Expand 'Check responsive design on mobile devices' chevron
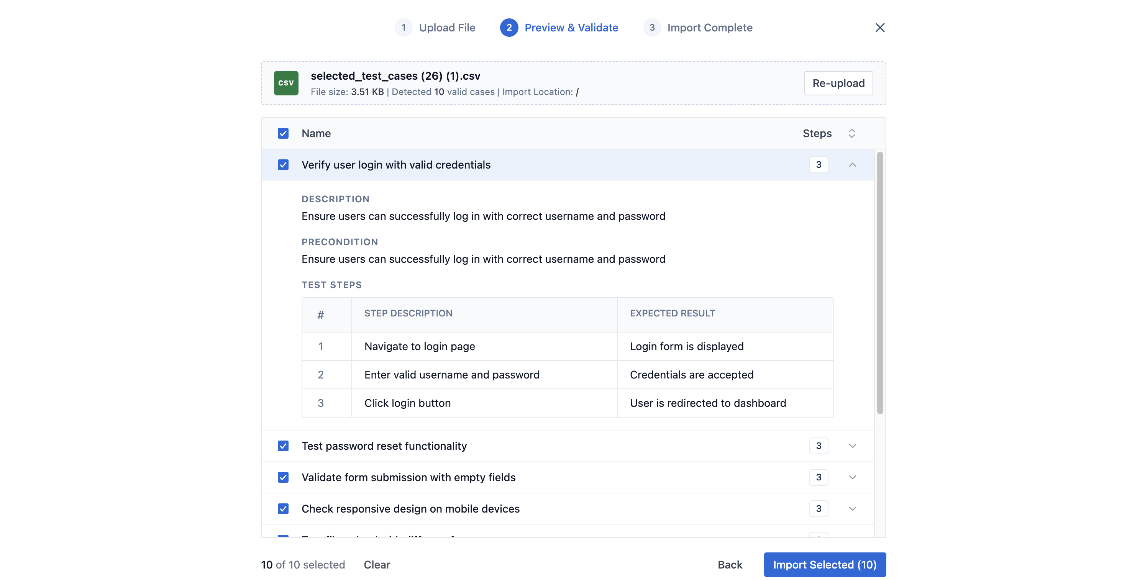This screenshot has height=580, width=1145. 852,508
